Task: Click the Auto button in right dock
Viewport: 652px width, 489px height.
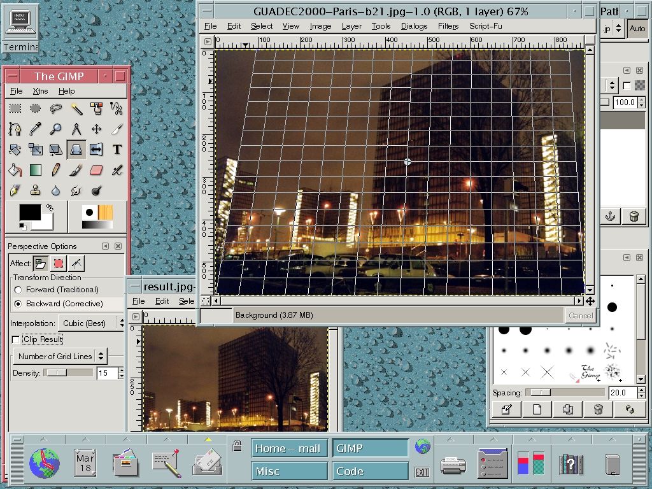Action: tap(637, 29)
